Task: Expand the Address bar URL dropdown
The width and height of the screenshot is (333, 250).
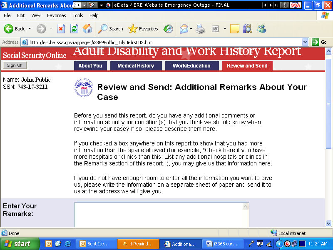Action: coord(305,42)
